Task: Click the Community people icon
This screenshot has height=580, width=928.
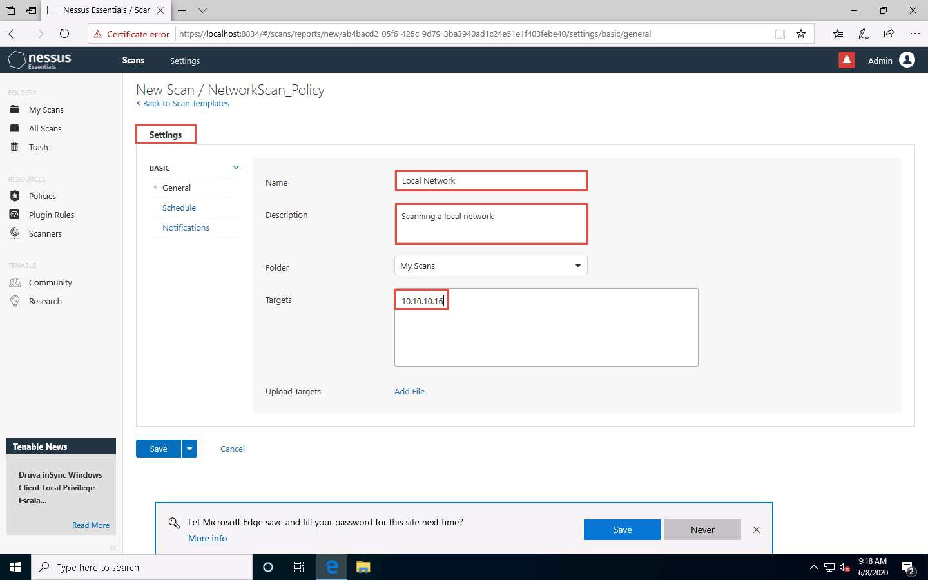Action: click(x=15, y=282)
